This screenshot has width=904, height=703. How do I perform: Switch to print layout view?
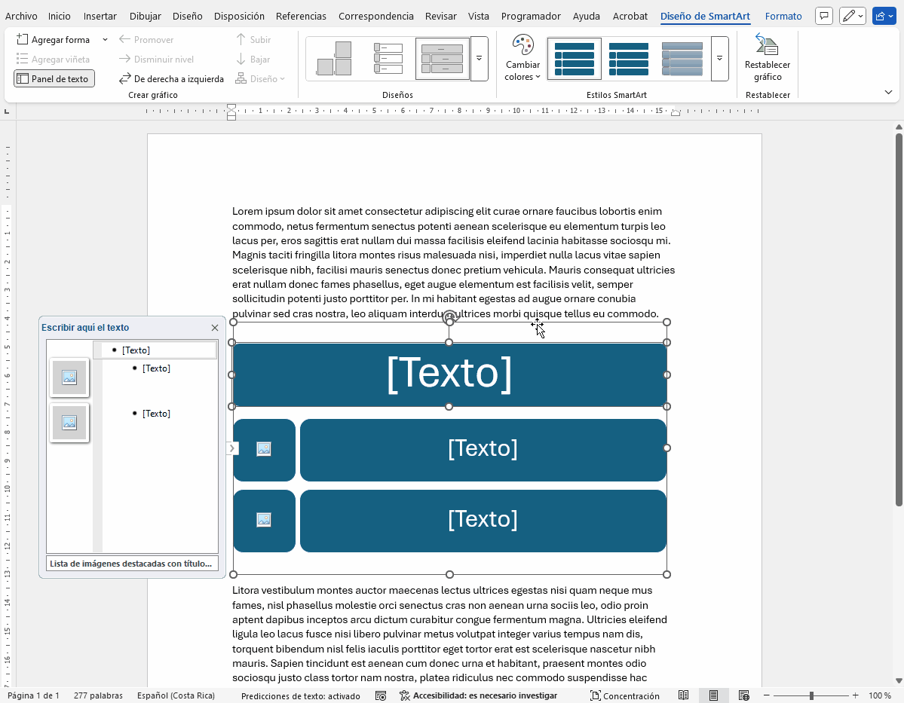713,695
